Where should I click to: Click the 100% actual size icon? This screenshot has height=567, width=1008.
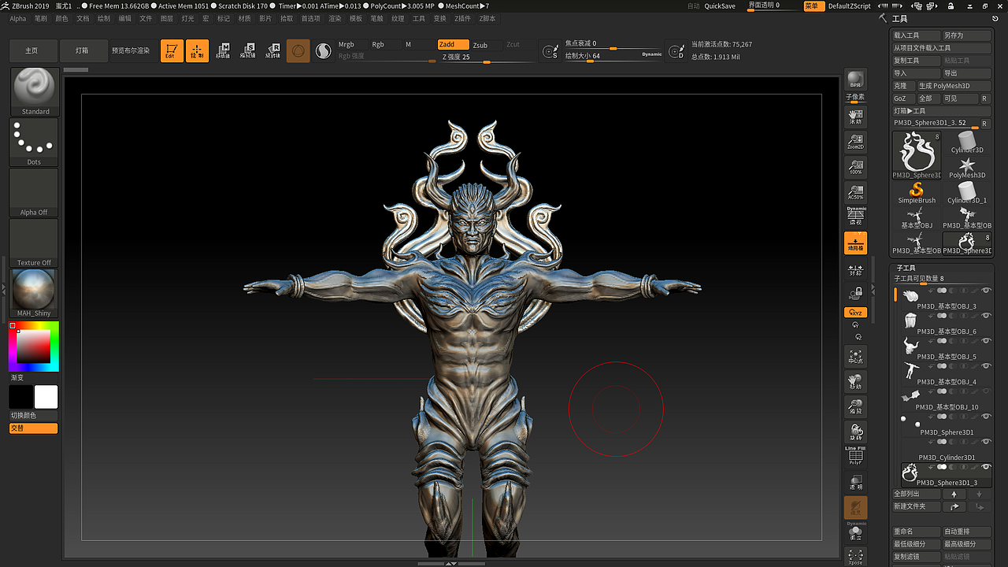click(855, 168)
